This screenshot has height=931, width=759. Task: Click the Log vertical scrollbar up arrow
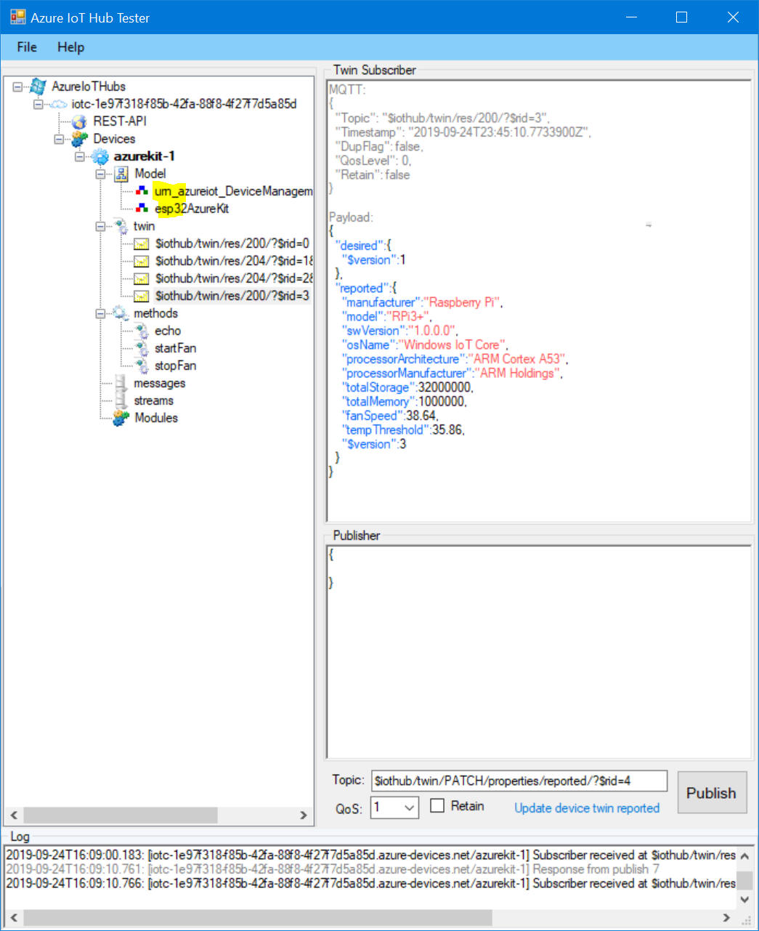744,855
